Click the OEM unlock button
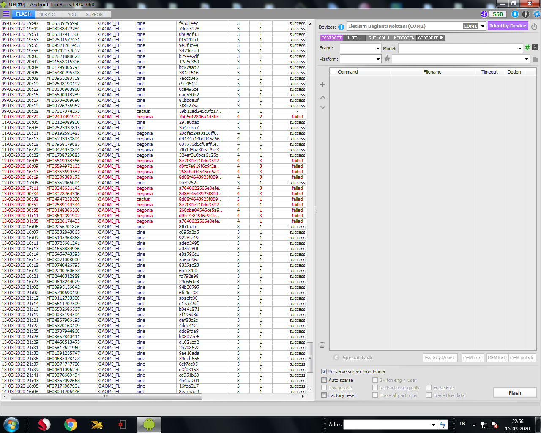 pyautogui.click(x=522, y=358)
